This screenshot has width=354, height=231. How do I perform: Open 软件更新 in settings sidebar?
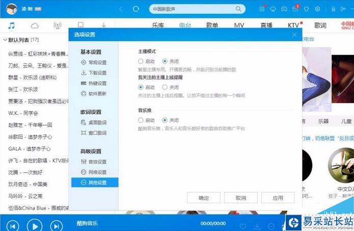pos(94,94)
